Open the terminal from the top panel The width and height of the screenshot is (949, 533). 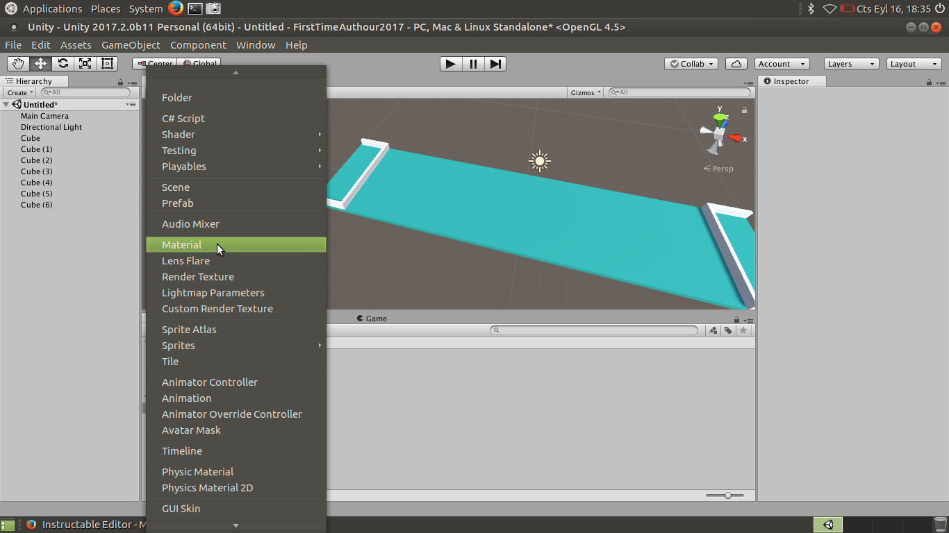click(195, 8)
